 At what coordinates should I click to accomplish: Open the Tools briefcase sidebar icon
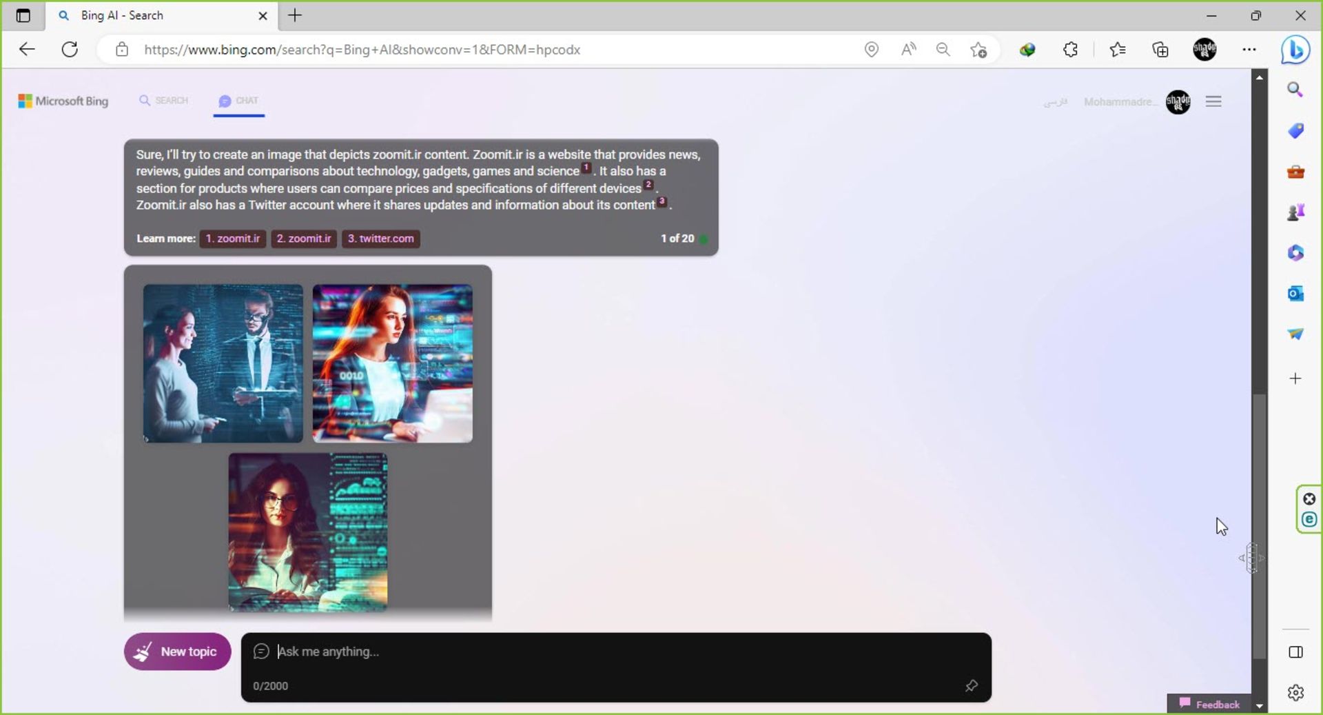coord(1295,172)
